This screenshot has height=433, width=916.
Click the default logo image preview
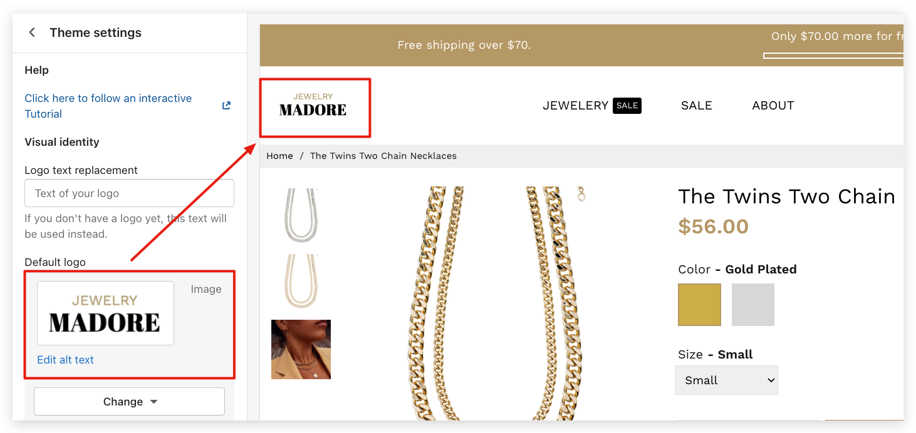pos(105,313)
